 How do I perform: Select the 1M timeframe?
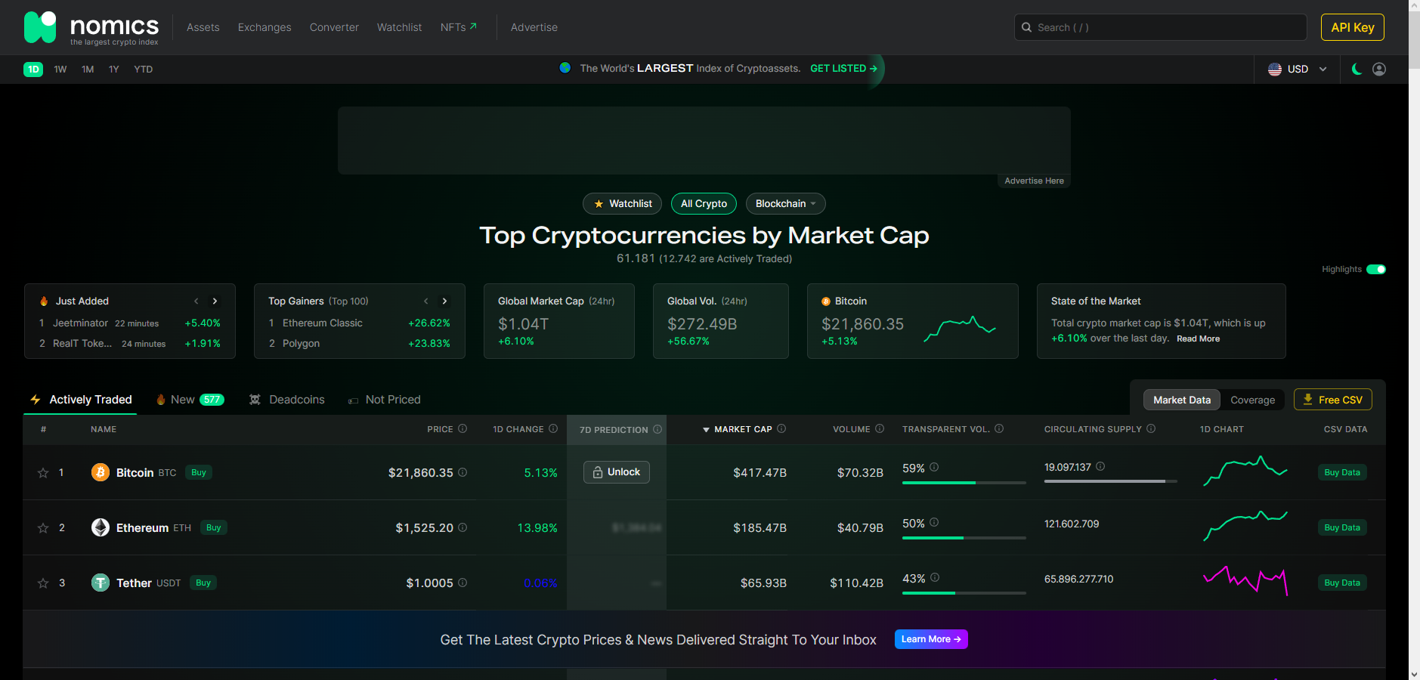point(88,70)
